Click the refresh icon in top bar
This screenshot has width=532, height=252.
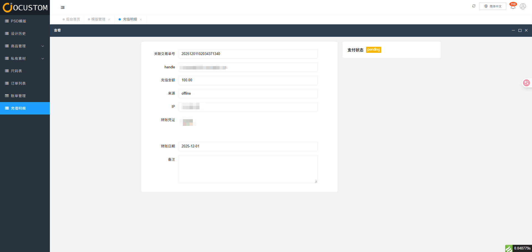pyautogui.click(x=474, y=6)
